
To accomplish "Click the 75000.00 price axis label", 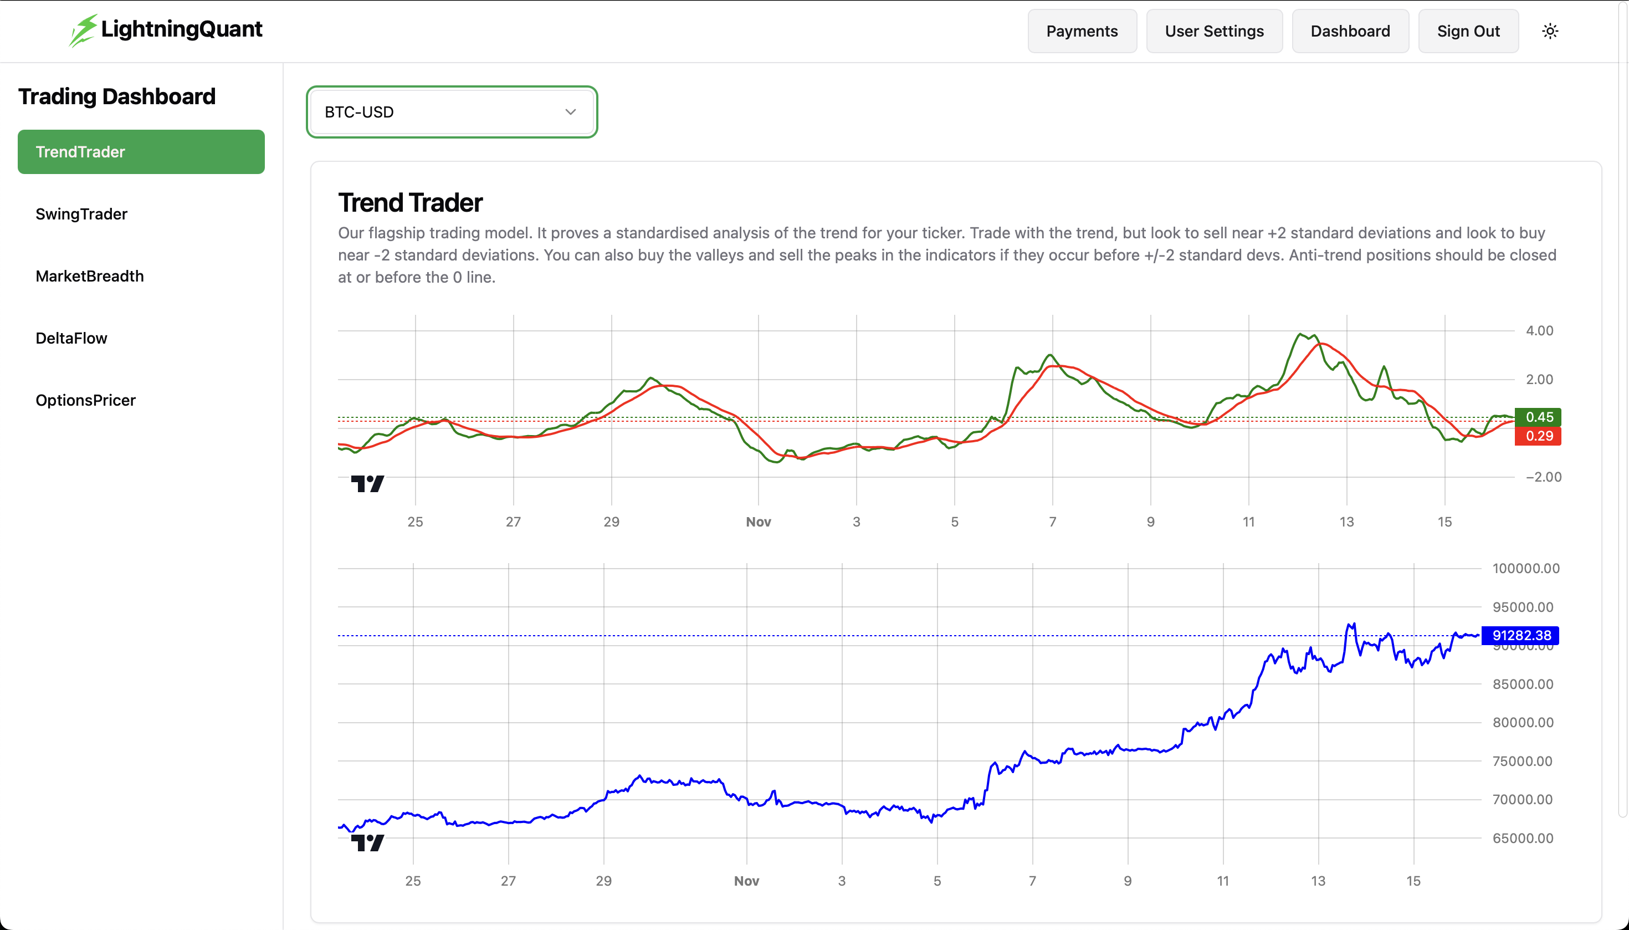I will point(1523,762).
